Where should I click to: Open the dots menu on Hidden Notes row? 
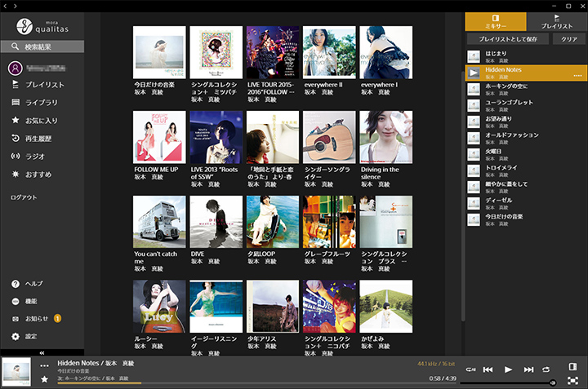(x=577, y=76)
